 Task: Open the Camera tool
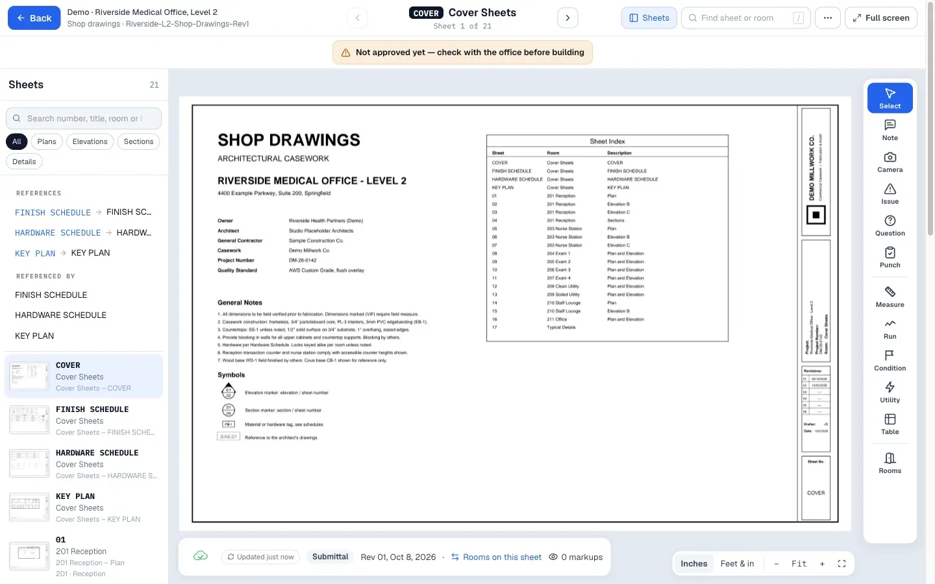pyautogui.click(x=890, y=162)
